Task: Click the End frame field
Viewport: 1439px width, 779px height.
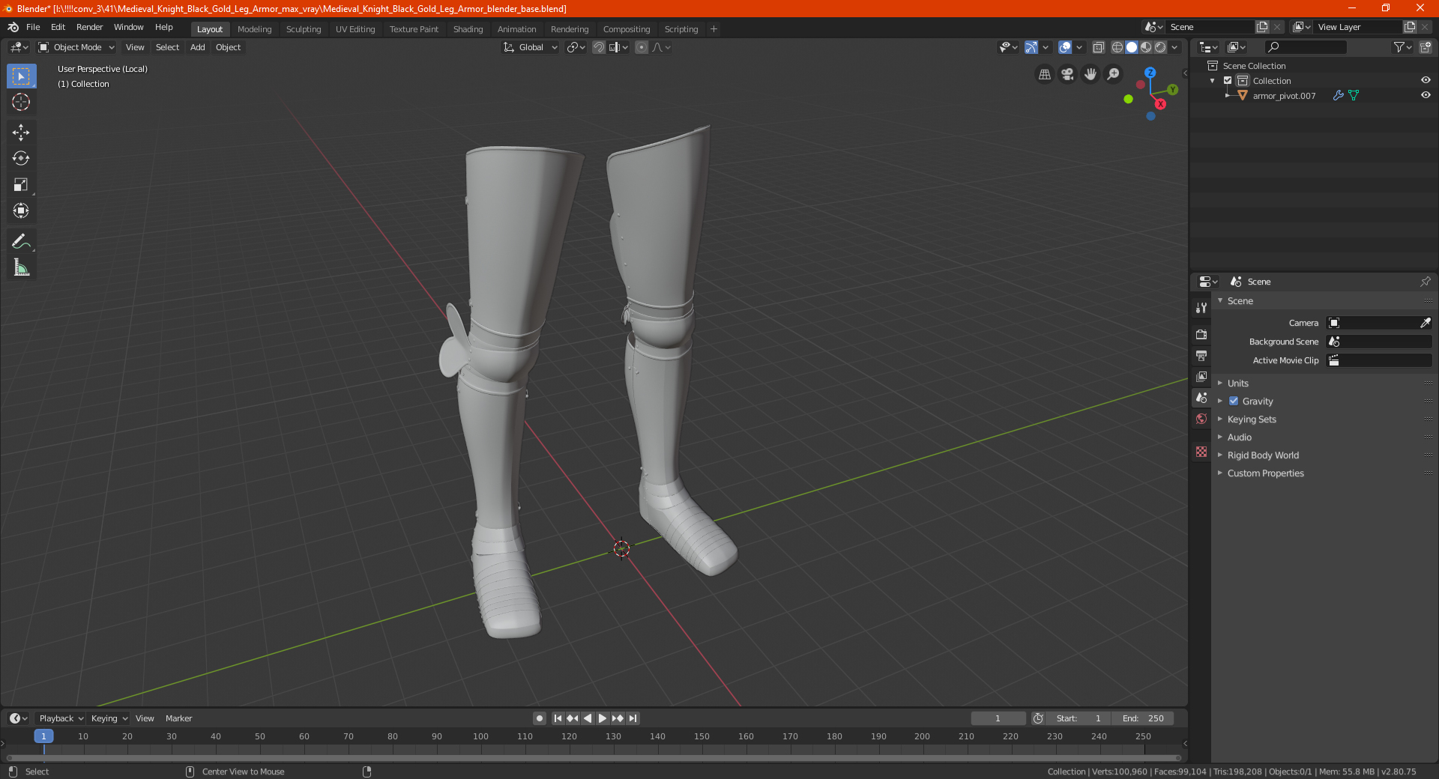Action: (x=1143, y=718)
